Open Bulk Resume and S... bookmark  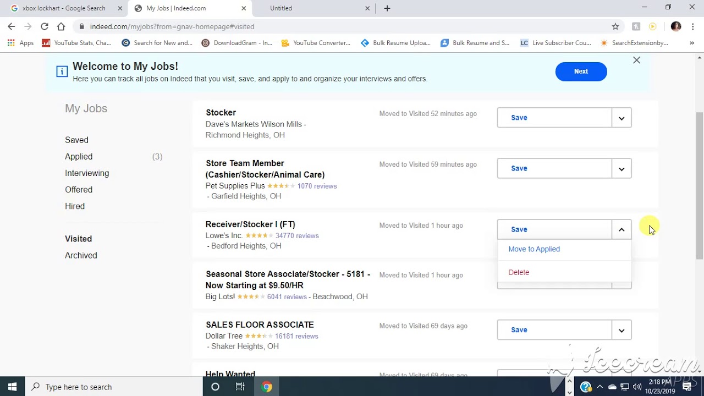475,43
